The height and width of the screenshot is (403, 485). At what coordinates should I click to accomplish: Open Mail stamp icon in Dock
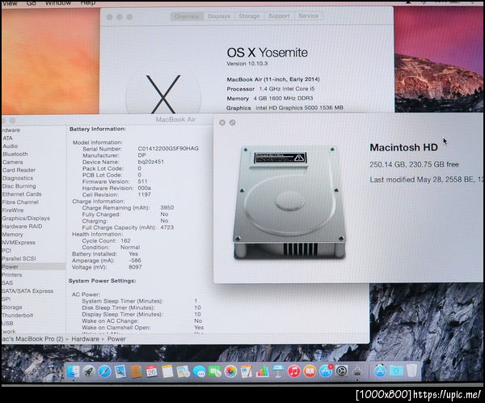click(120, 371)
